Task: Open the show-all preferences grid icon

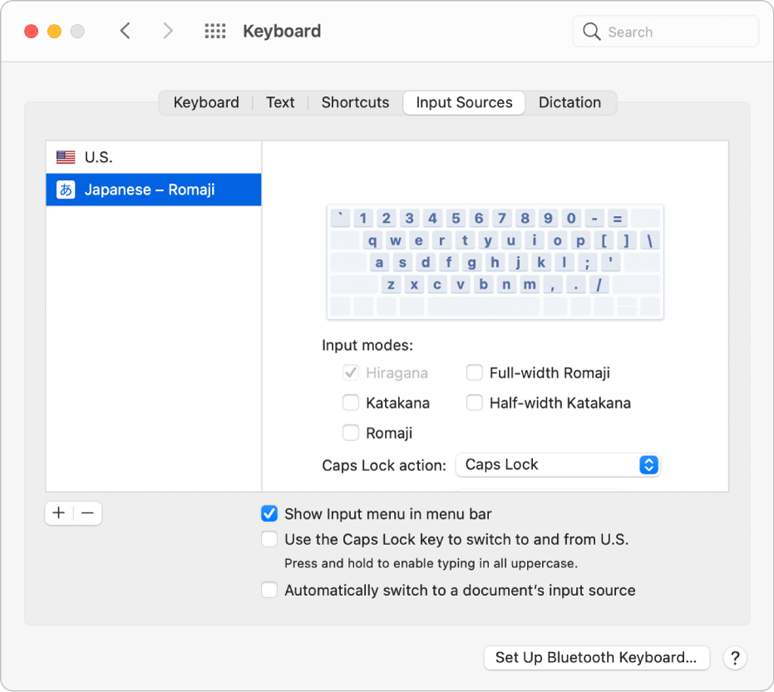Action: tap(215, 32)
